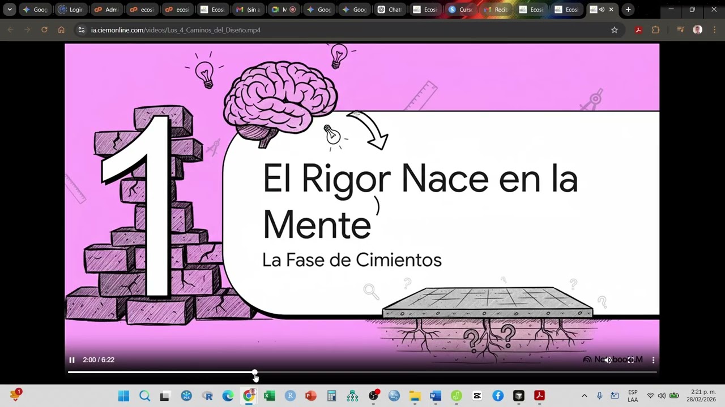Open Facebook taskbar icon
725x407 pixels.
498,396
